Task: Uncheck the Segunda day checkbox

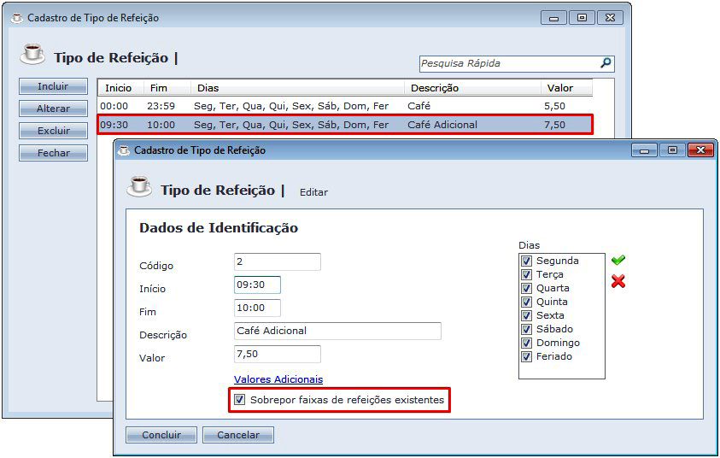Action: click(x=526, y=261)
